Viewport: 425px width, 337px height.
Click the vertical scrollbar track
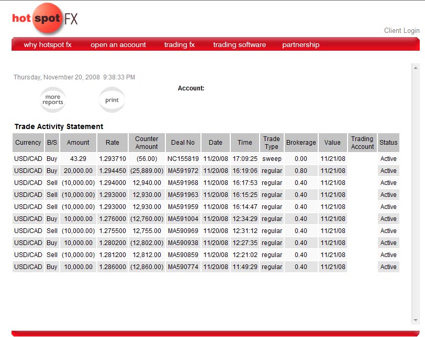tap(416, 194)
